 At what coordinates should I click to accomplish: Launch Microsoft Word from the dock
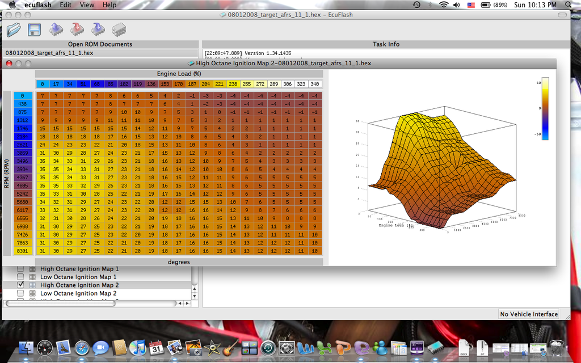(x=305, y=348)
